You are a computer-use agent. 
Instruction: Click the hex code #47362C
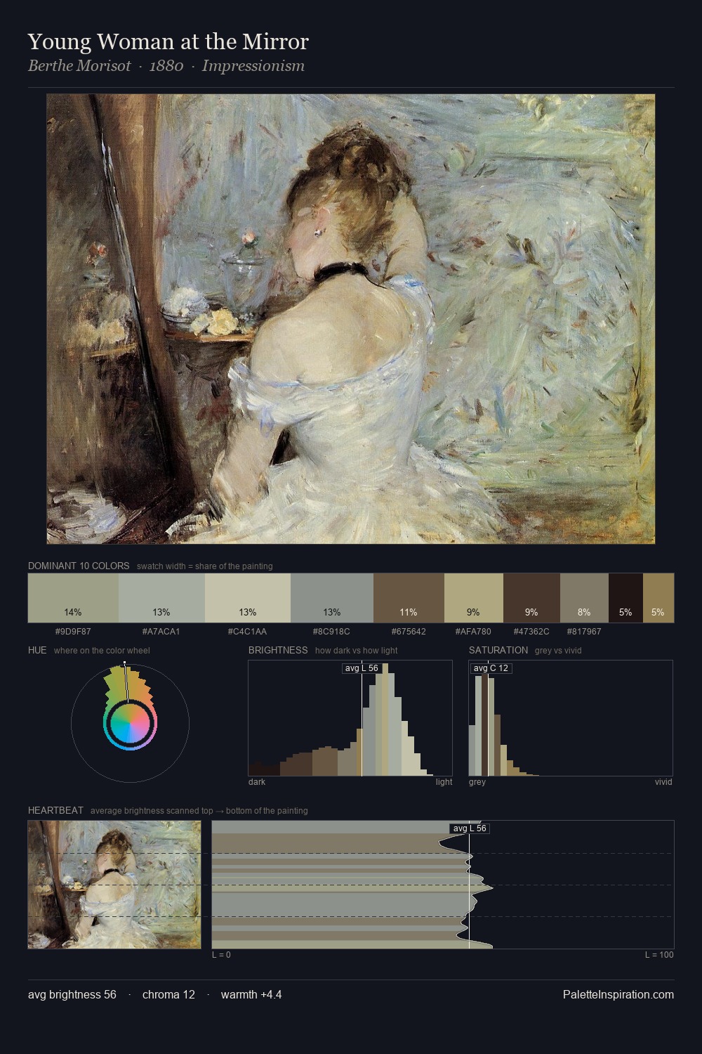click(x=531, y=632)
